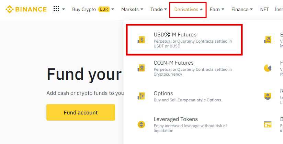
Task: Click the Leveraged Tokens round arrows icon
Action: (x=141, y=124)
